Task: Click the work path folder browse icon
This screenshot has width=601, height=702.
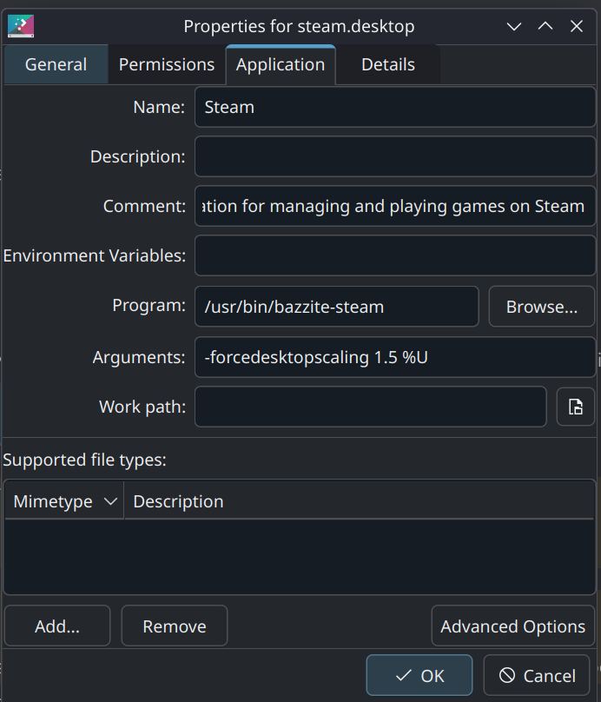Action: point(576,407)
